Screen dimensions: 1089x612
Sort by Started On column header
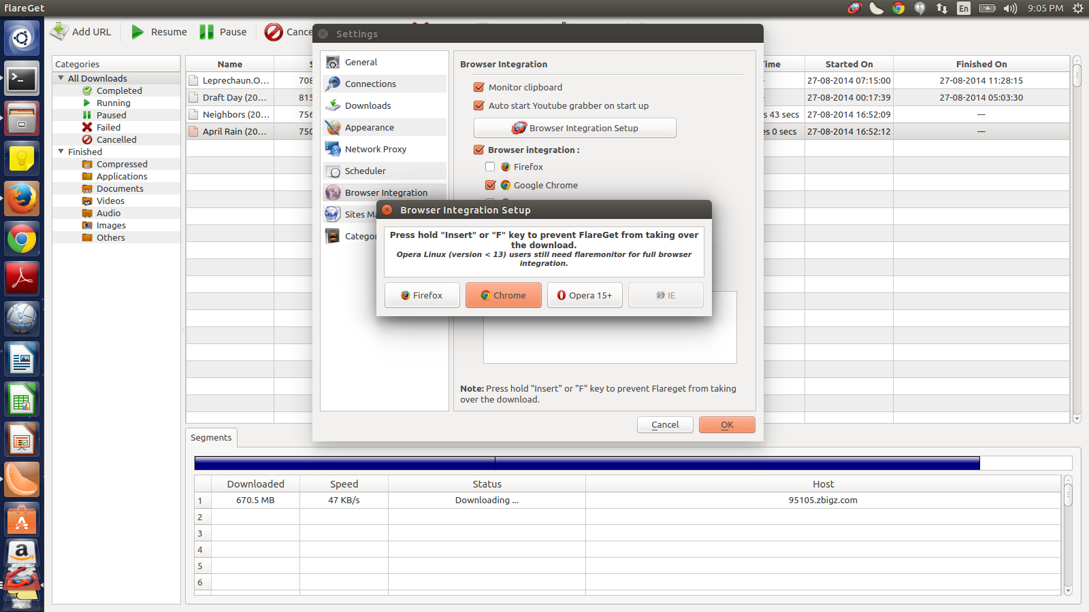pyautogui.click(x=849, y=64)
